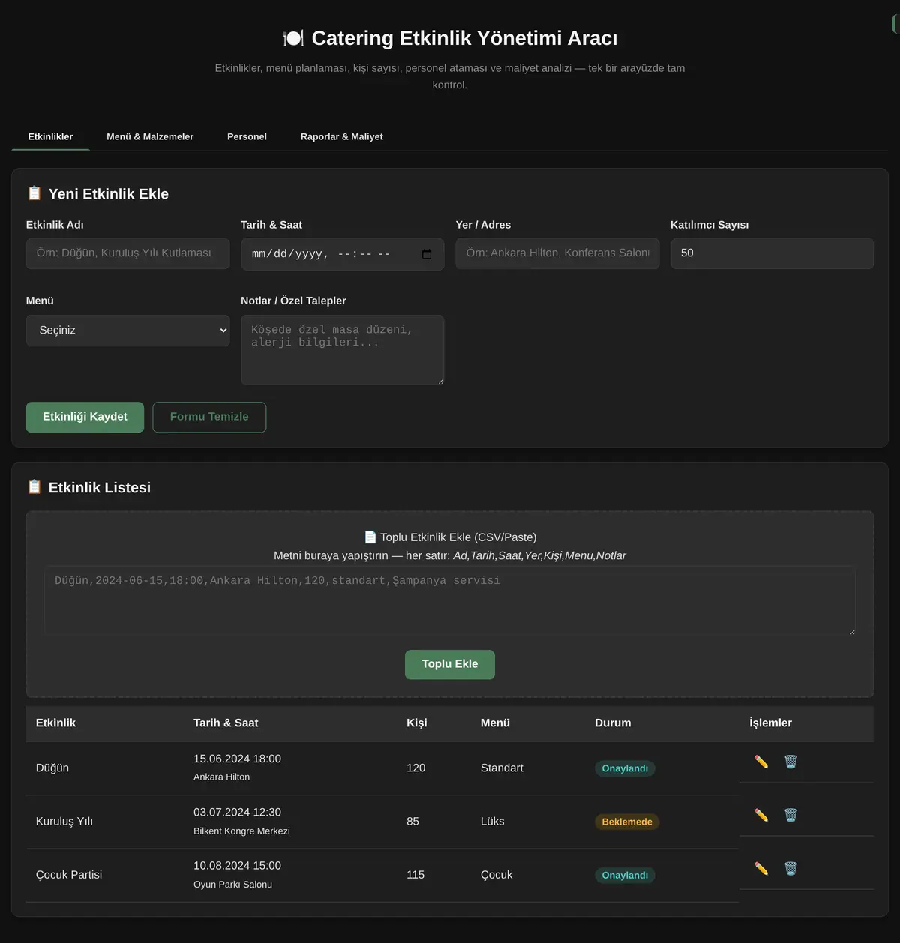
Task: Focus the Katılımcı Sayısı field showing 50
Action: 772,253
